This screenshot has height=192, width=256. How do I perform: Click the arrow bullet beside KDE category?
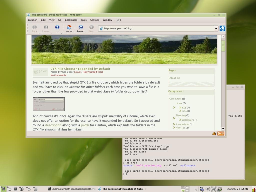(180, 107)
